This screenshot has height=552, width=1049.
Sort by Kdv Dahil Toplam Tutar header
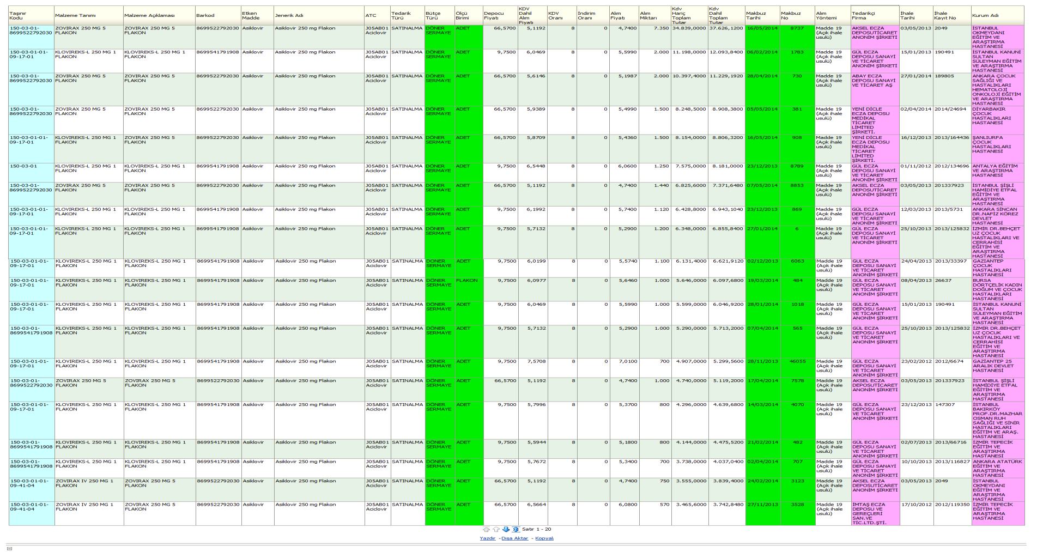click(726, 15)
